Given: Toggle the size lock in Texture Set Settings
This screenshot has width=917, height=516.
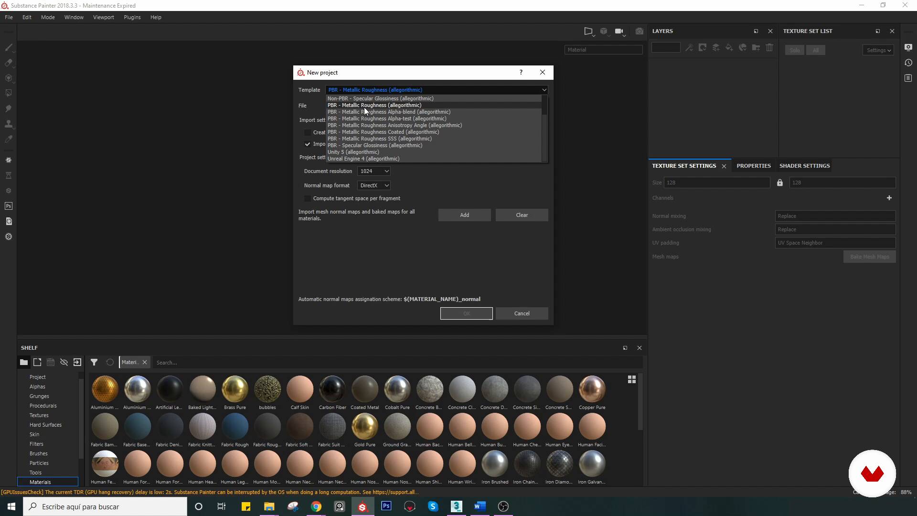Looking at the screenshot, I should coord(779,183).
